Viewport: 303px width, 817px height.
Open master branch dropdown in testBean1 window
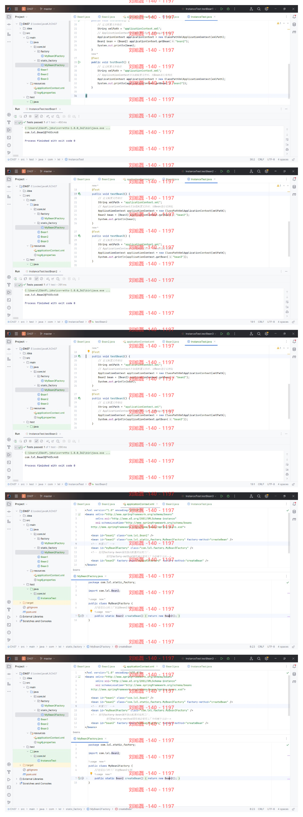click(x=47, y=9)
